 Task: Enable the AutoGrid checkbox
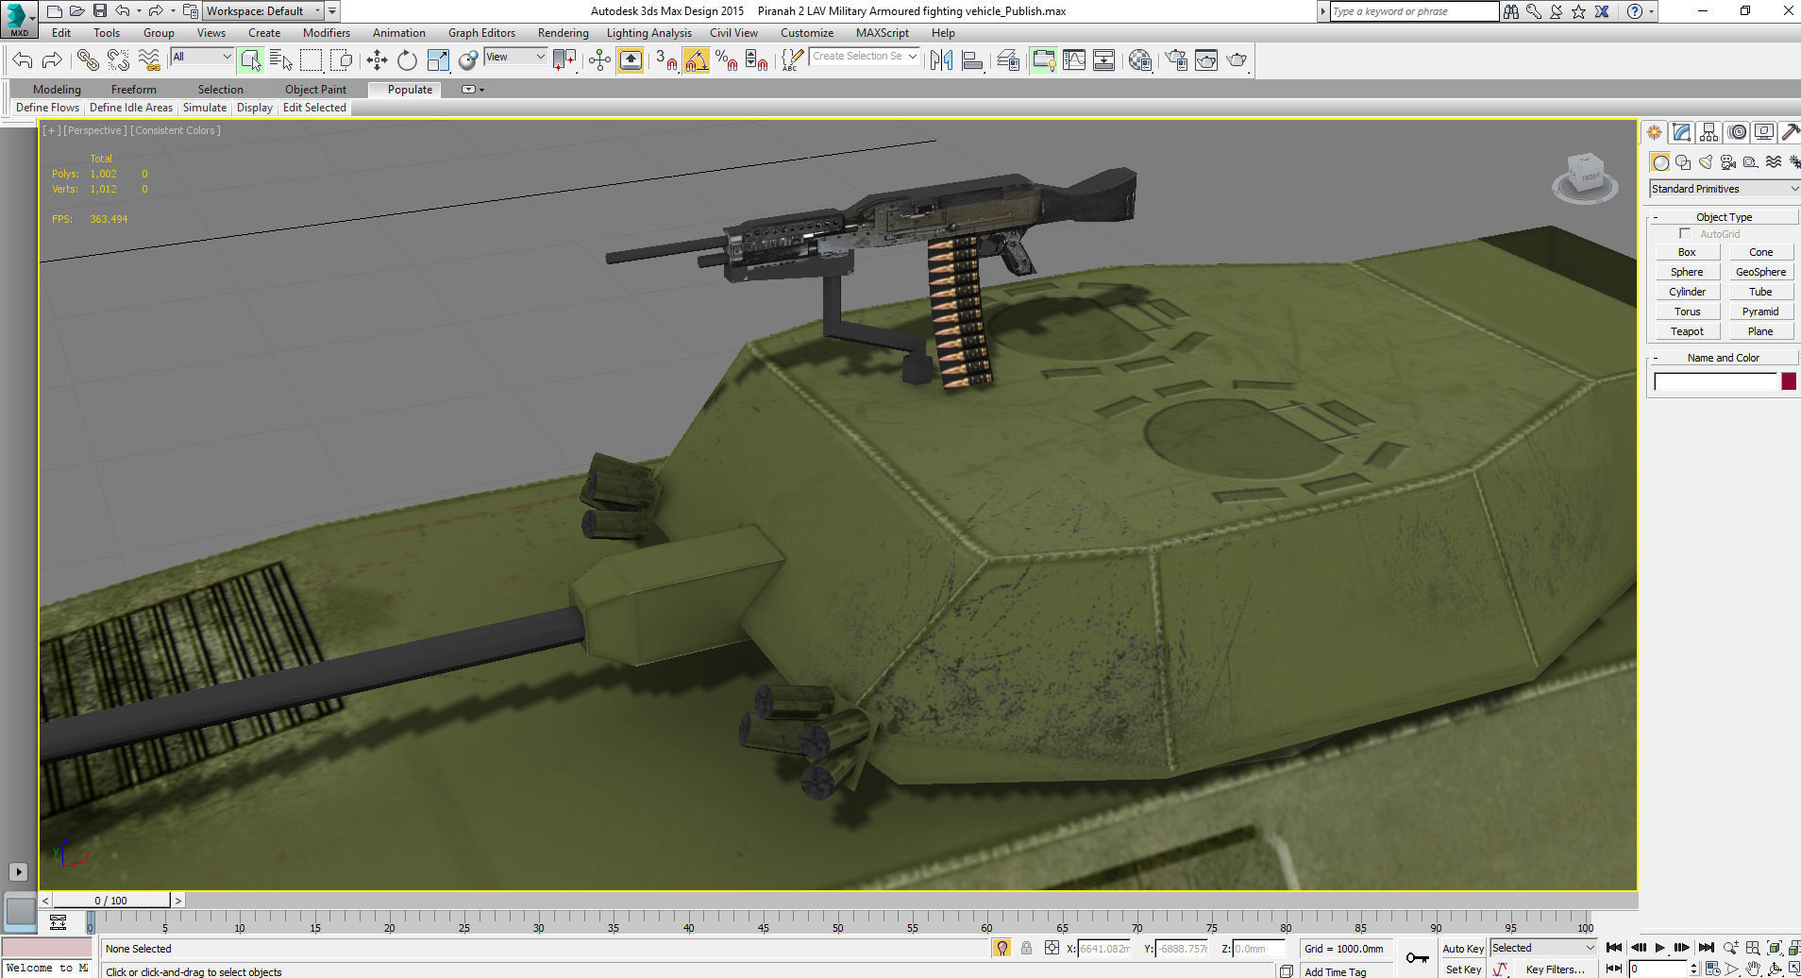[1685, 233]
